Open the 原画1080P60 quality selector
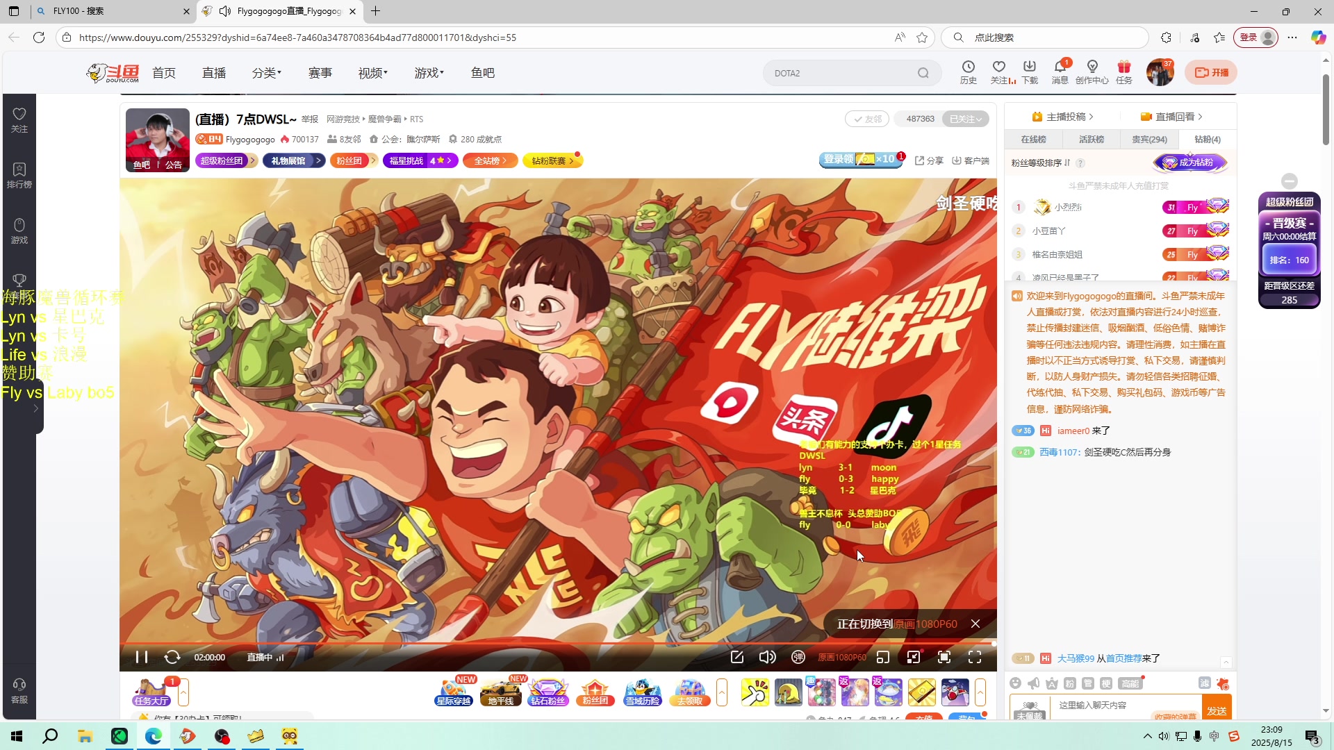 842,657
